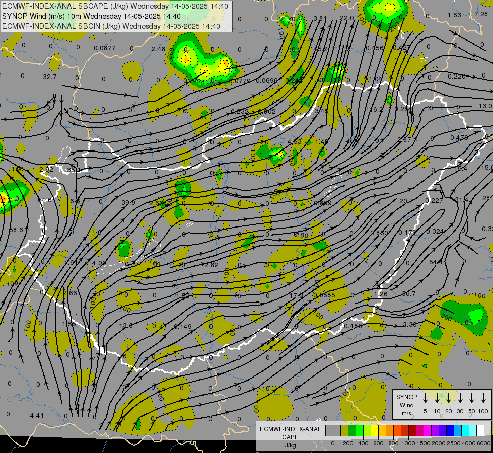Click the '22.0' value on the map
The image size is (493, 453).
347,18
